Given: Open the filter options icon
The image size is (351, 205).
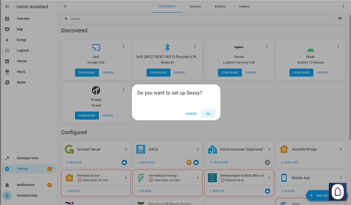Looking at the screenshot, I should 340,19.
